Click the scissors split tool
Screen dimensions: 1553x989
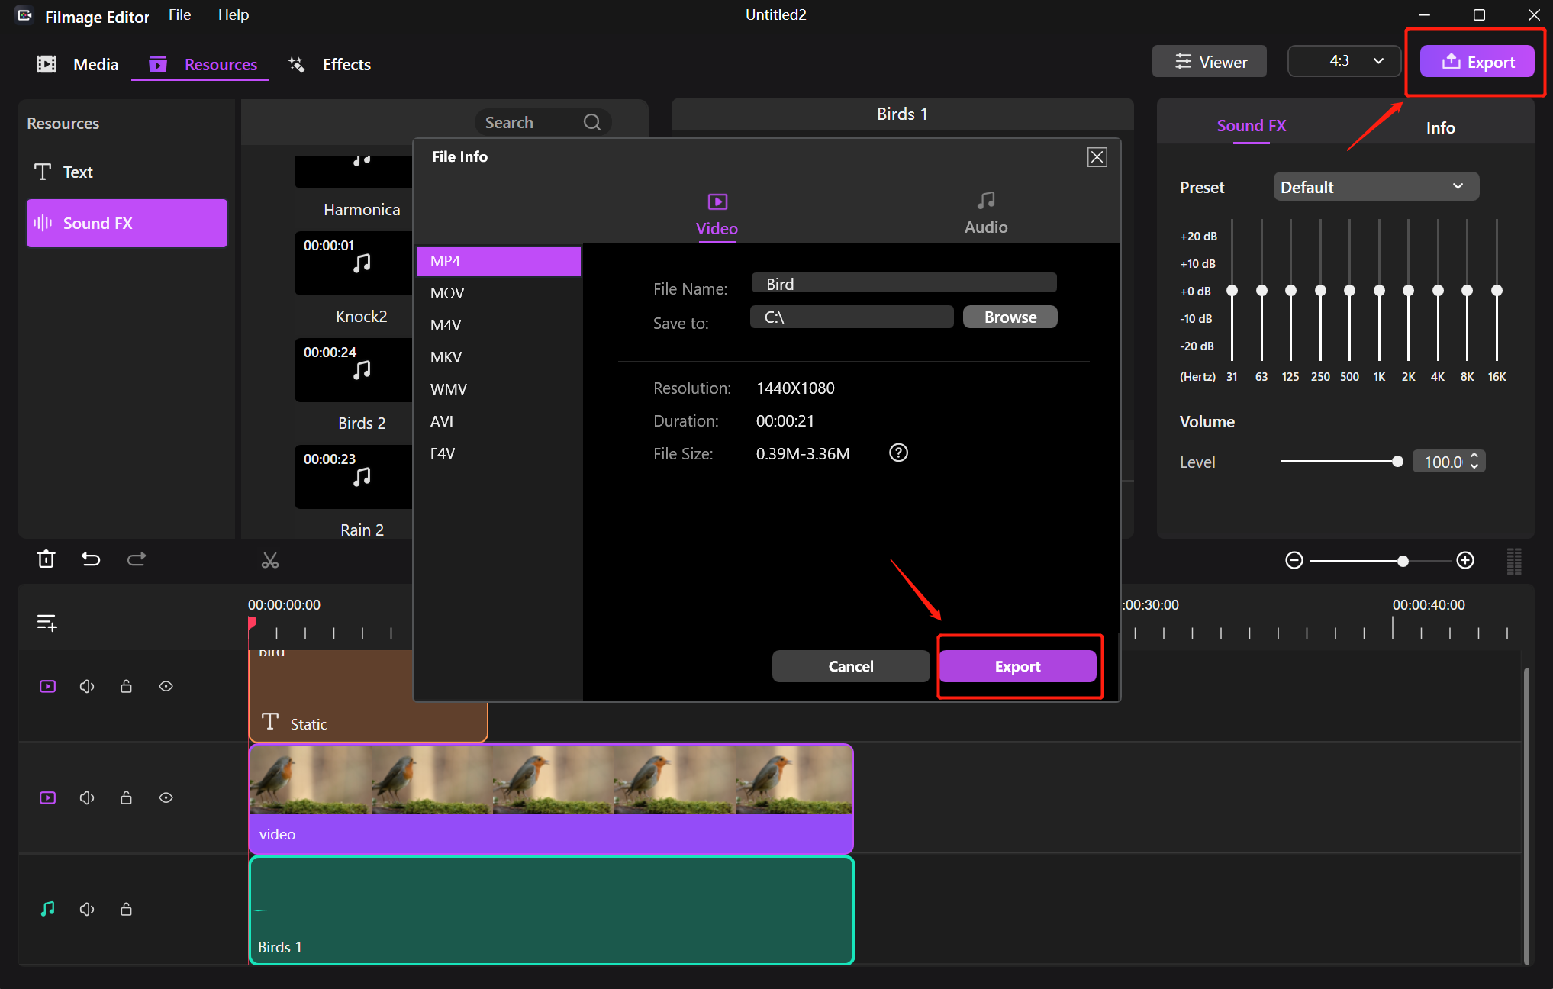pyautogui.click(x=270, y=561)
